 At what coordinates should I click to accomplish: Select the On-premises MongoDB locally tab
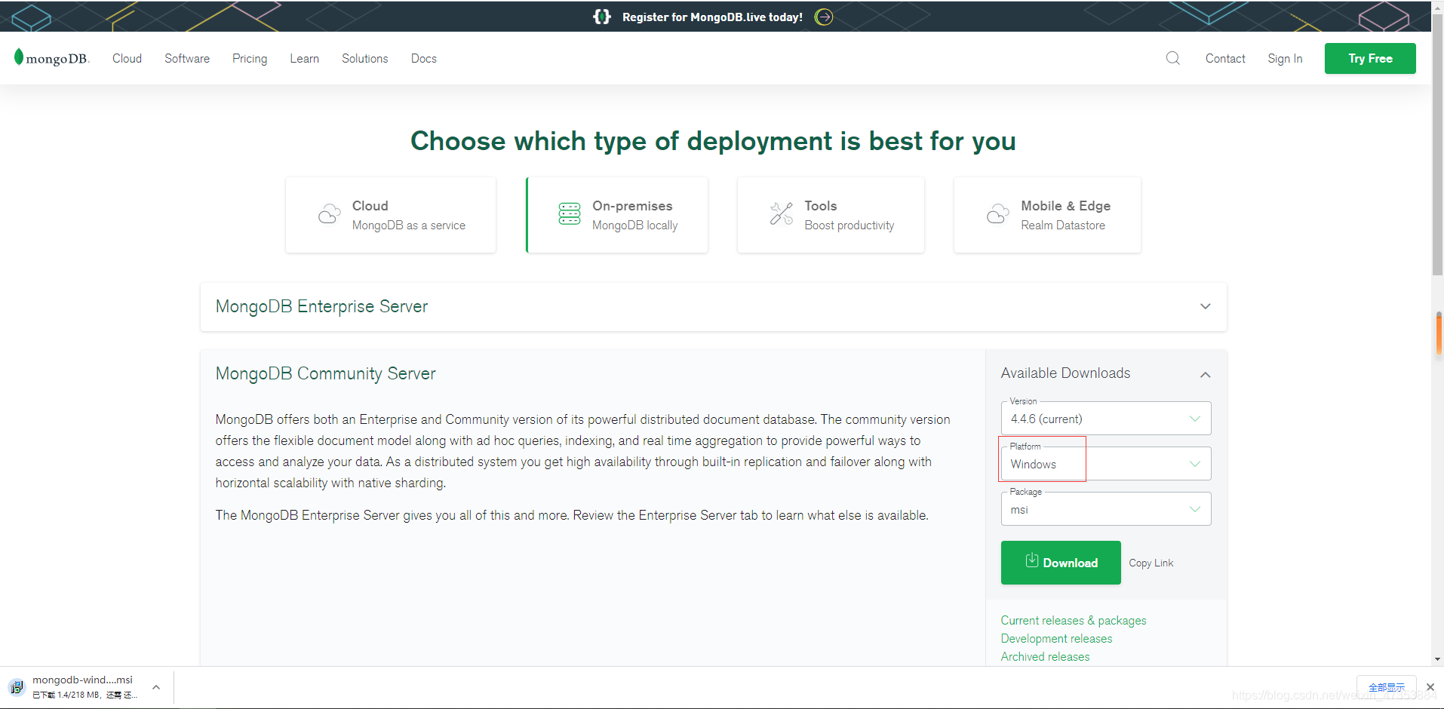617,215
